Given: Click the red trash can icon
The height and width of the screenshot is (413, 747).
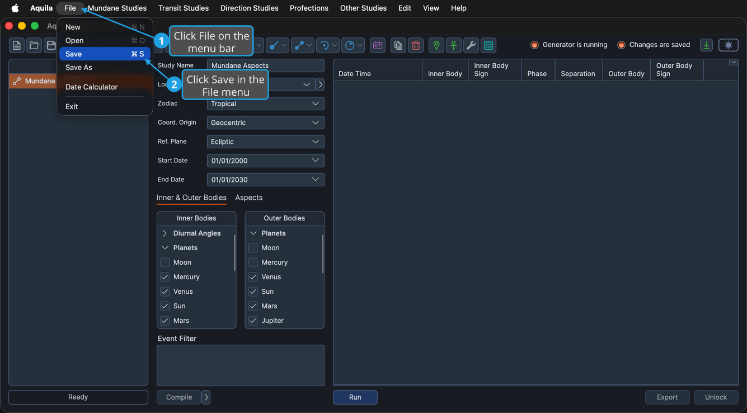Looking at the screenshot, I should [x=416, y=45].
